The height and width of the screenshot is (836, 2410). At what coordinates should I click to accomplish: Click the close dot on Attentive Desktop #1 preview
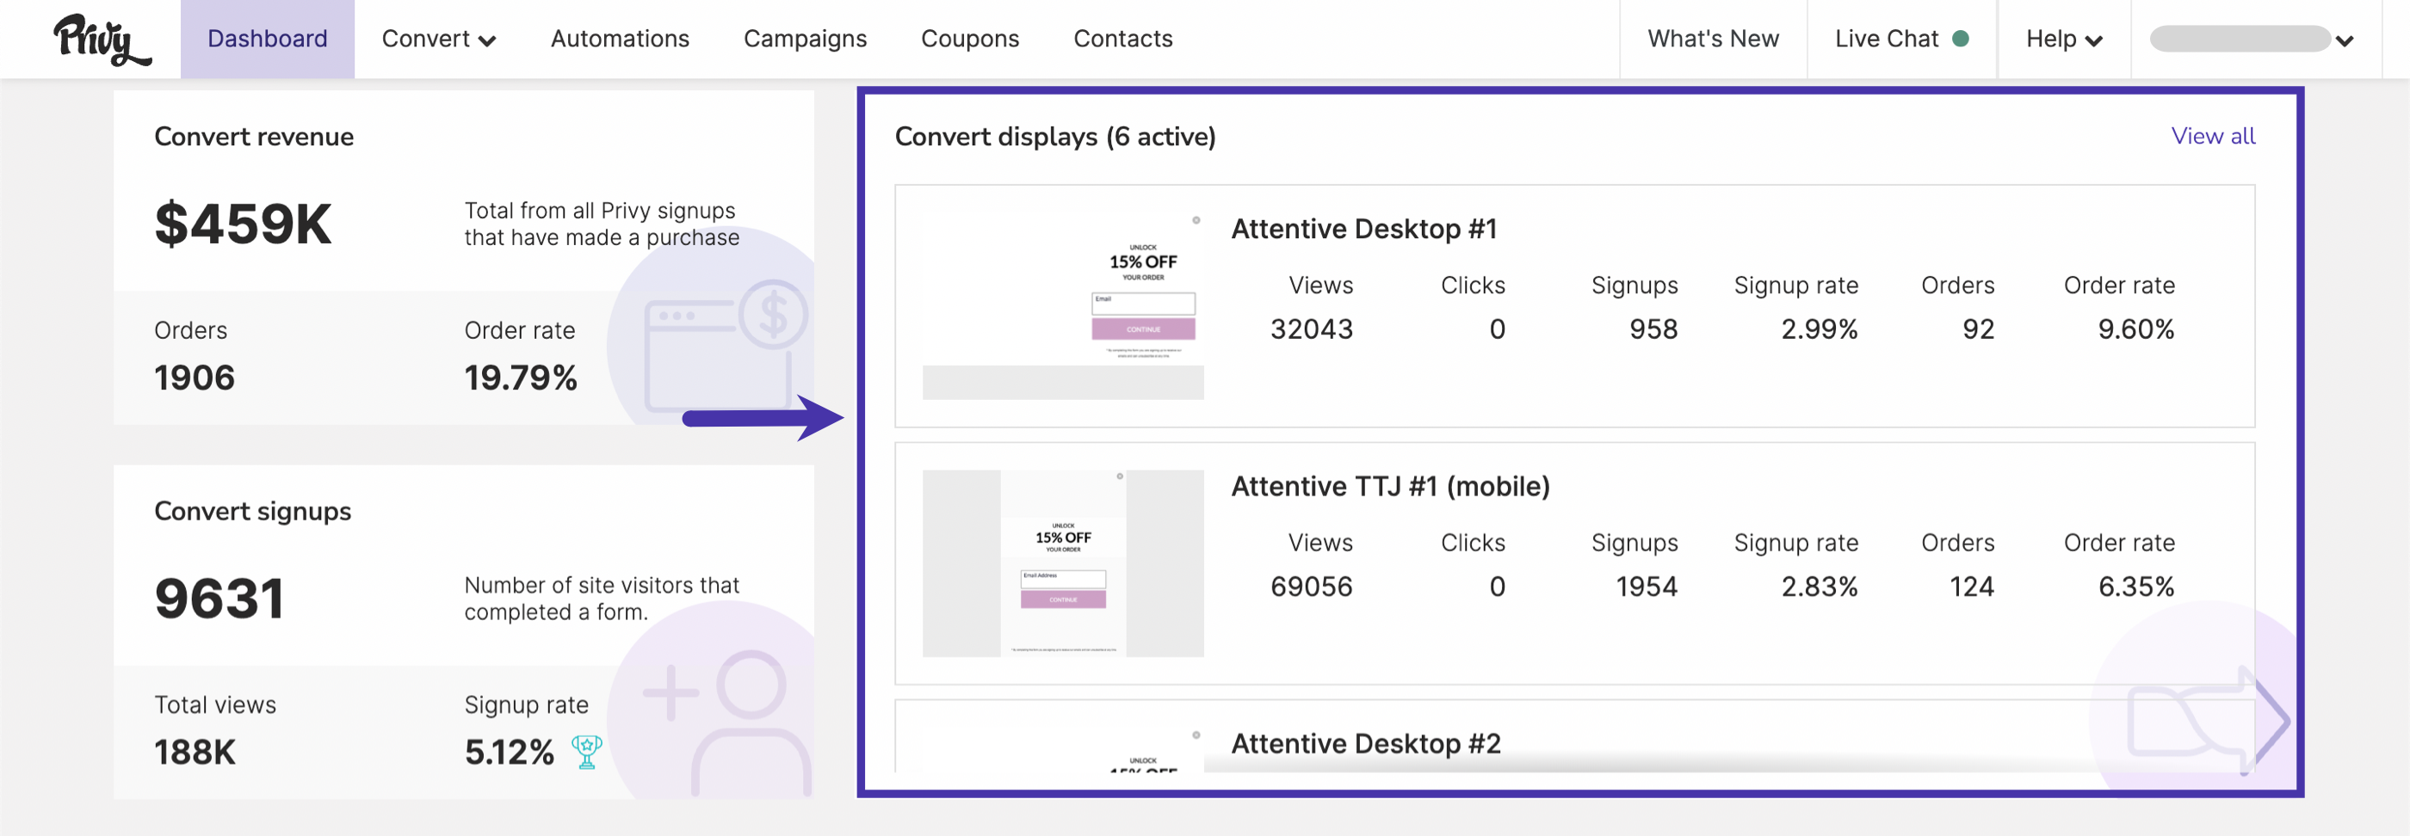1196,221
